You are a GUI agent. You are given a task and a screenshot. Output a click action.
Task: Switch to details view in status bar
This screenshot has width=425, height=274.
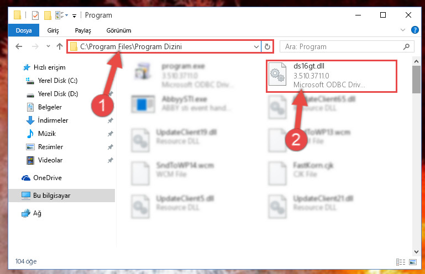400,262
